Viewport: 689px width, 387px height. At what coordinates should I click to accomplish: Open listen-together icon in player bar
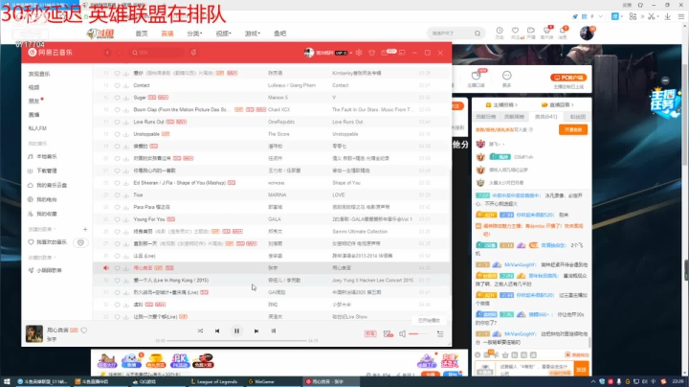pos(388,334)
